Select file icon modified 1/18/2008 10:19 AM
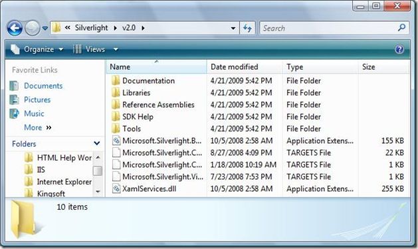Viewport: 418px width, 249px height. coord(116,164)
